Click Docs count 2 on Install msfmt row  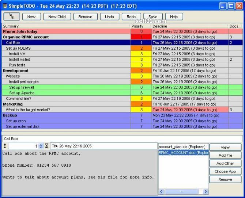point(235,60)
